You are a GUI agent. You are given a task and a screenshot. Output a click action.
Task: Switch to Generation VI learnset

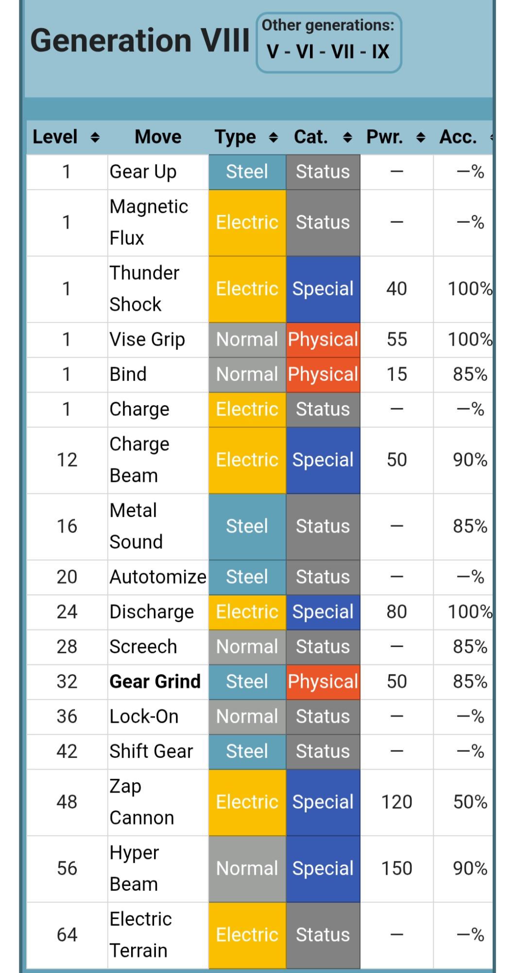305,52
